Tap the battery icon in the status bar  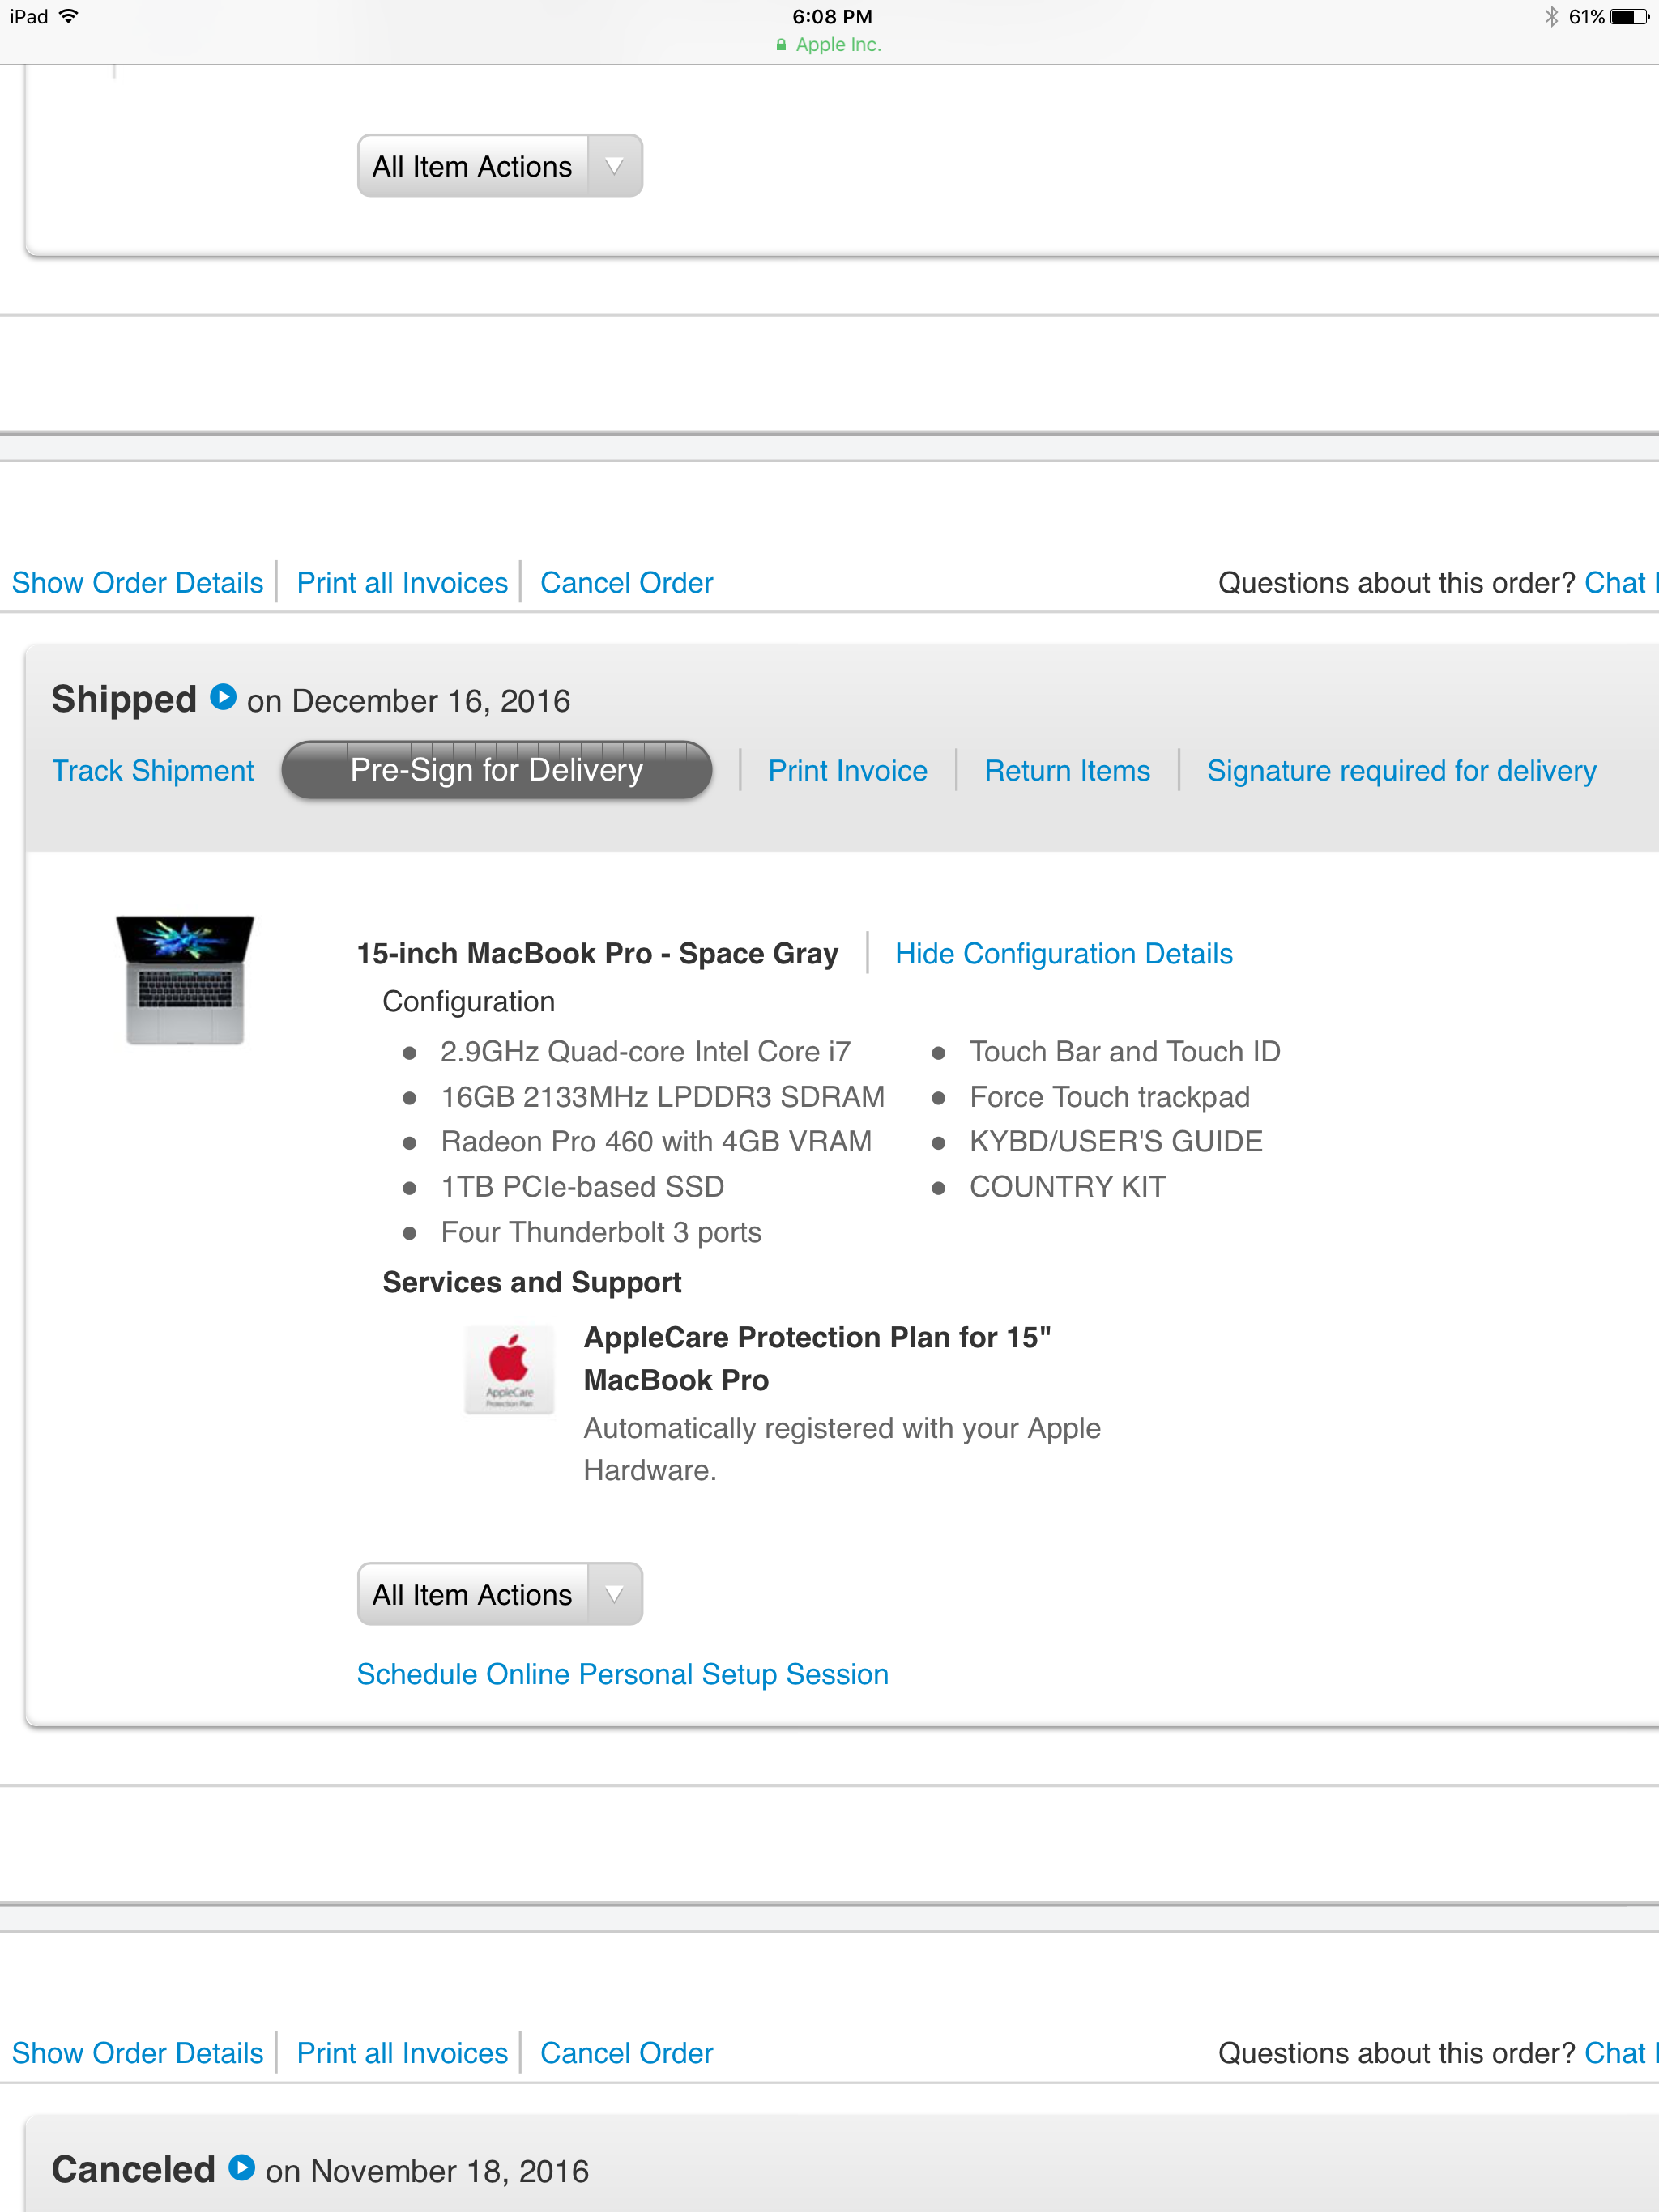point(1629,17)
